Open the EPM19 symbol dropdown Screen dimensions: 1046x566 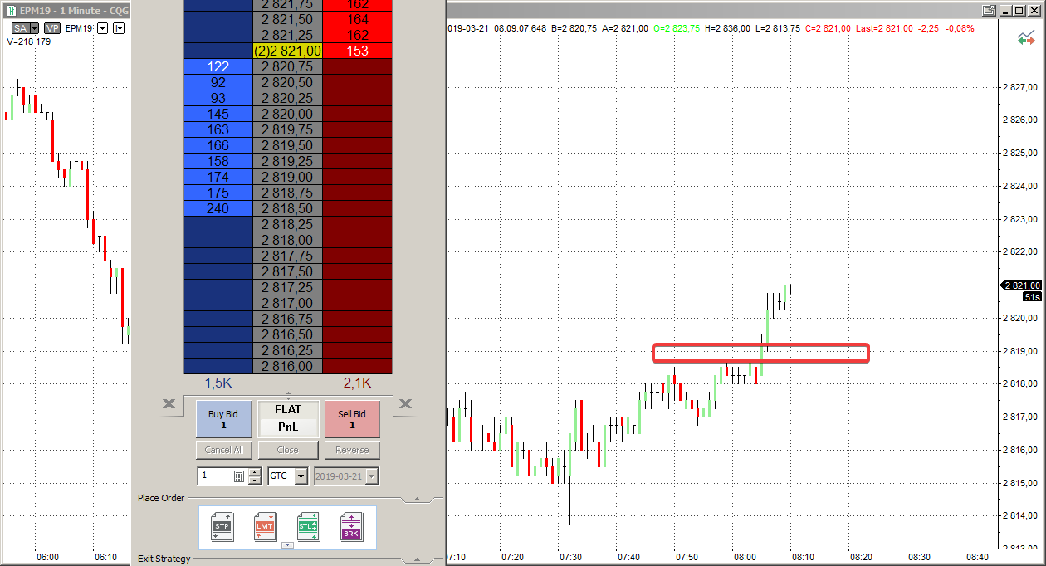103,28
